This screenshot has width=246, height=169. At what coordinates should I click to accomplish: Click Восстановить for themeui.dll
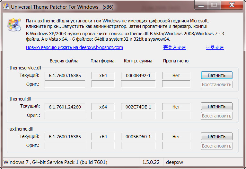[x=217, y=116]
